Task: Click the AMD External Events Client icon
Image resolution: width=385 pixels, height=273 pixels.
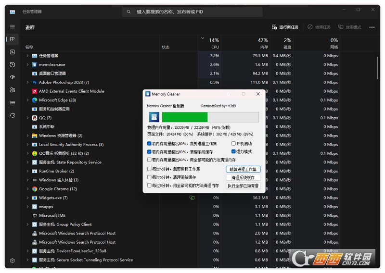Action: point(35,91)
